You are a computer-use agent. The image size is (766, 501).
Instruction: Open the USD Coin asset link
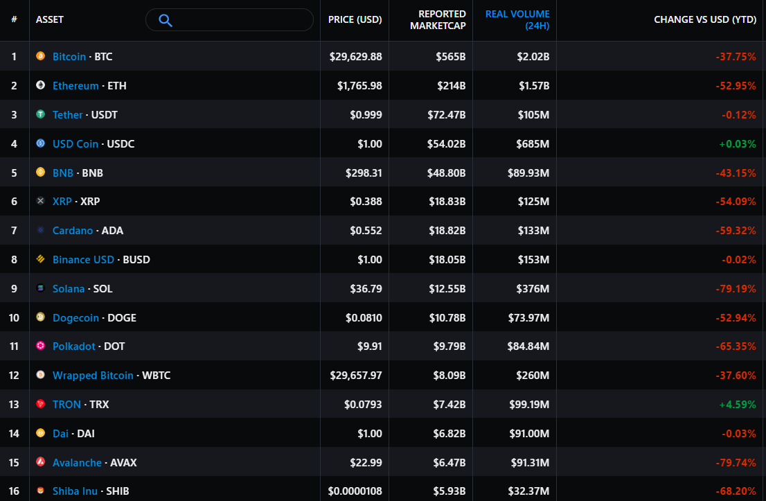75,143
